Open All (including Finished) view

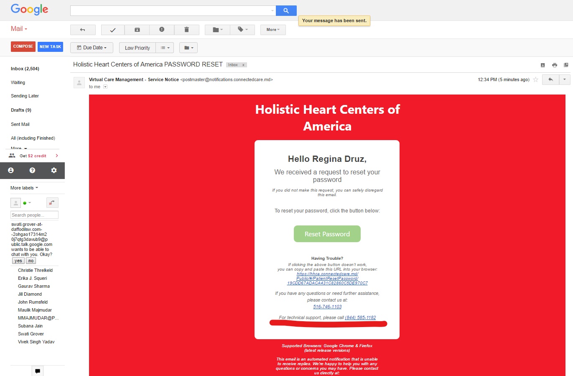(x=33, y=138)
